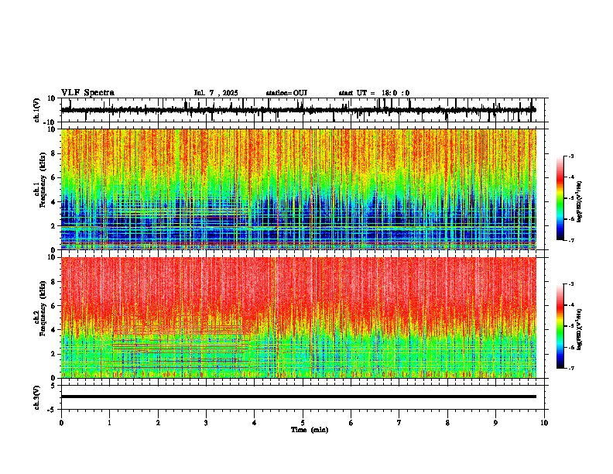This screenshot has height=474, width=613.
Task: Click the "-7" tick on ch.2 colorbar
Action: pos(571,369)
